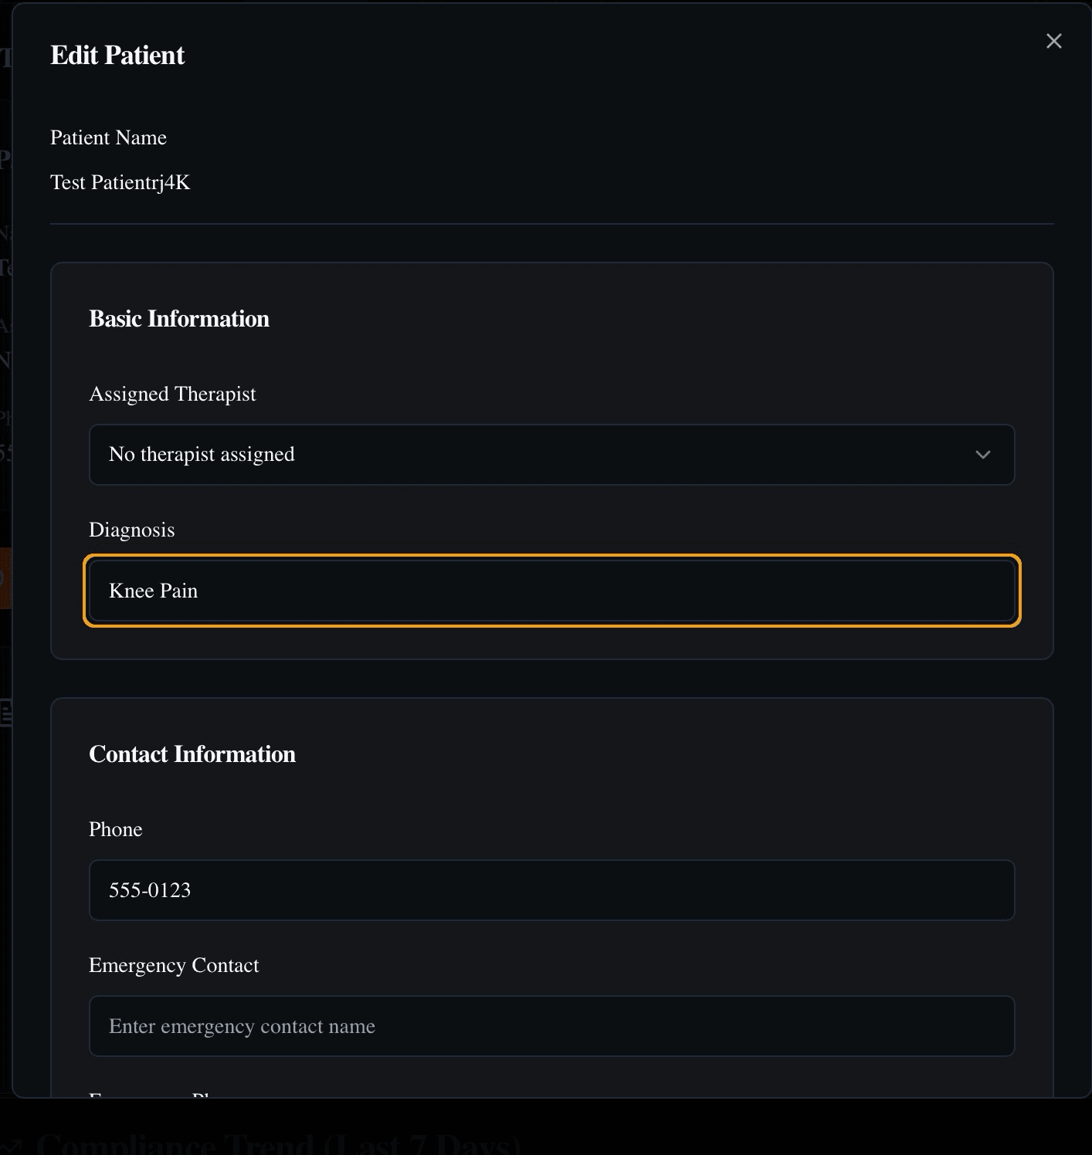Click the chevron arrow in therapist selector
This screenshot has height=1155, width=1092.
(x=982, y=455)
